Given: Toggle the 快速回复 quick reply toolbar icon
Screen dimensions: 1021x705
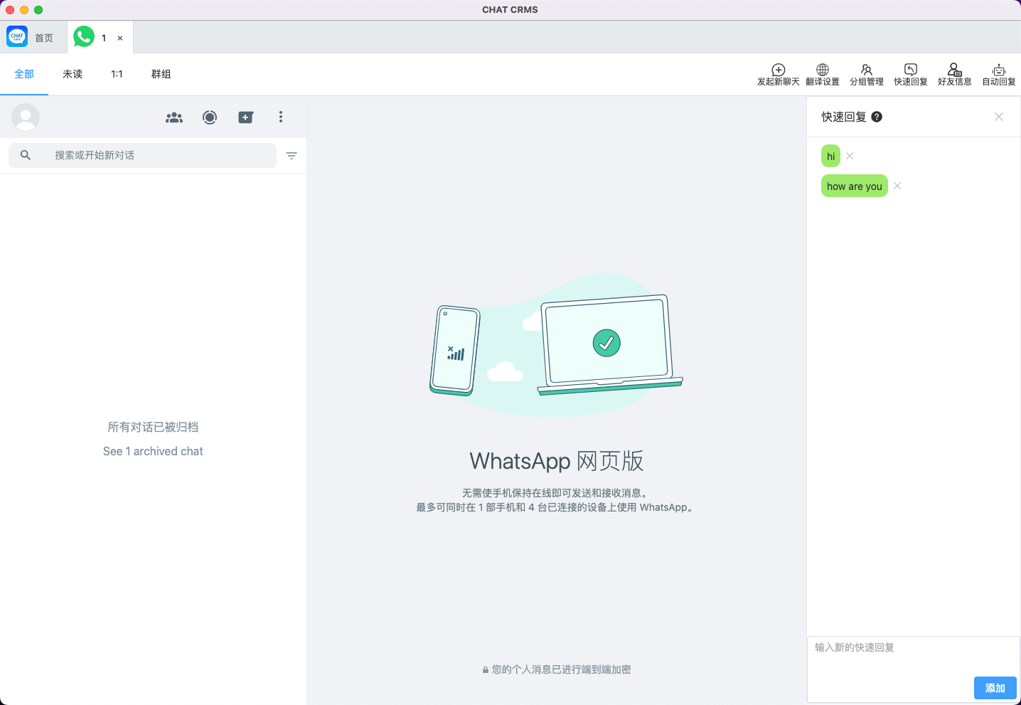Looking at the screenshot, I should tap(911, 75).
